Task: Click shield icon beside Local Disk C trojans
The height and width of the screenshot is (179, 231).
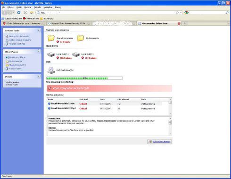Action: (58, 58)
